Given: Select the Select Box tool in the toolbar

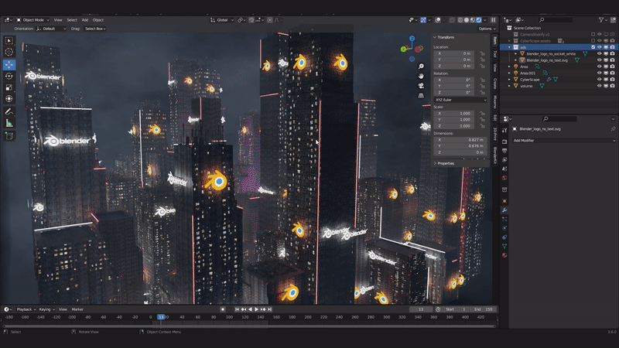Looking at the screenshot, I should pyautogui.click(x=9, y=41).
